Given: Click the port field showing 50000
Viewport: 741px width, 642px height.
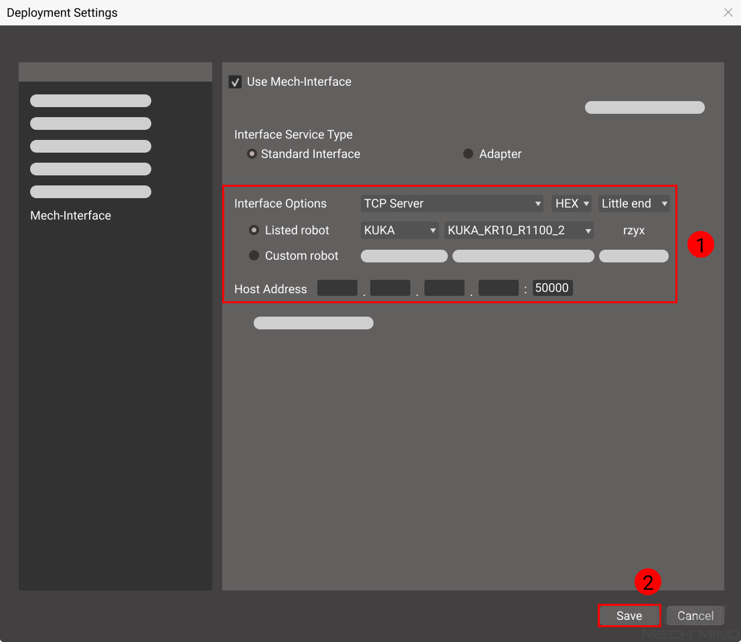Looking at the screenshot, I should tap(552, 288).
